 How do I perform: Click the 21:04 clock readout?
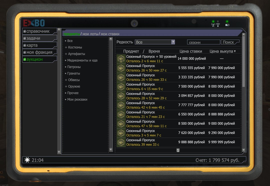38,160
